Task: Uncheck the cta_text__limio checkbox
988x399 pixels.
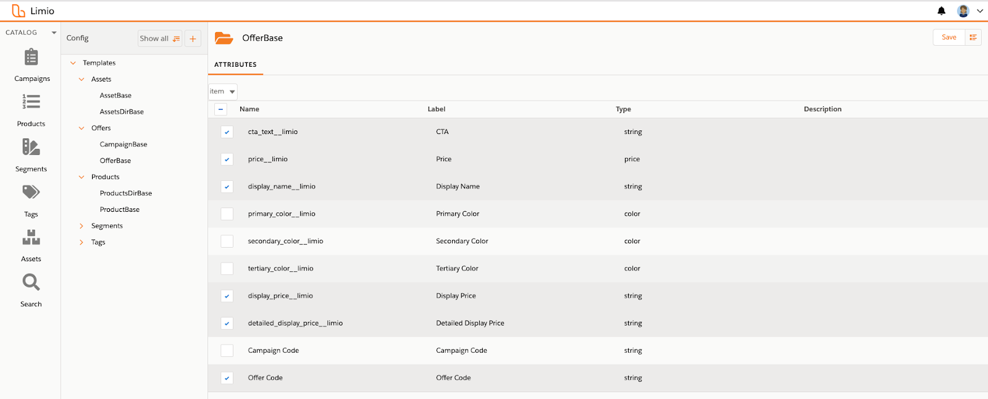Action: tap(227, 132)
